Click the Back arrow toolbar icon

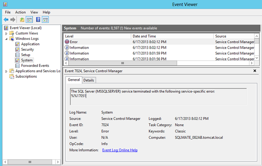pyautogui.click(x=6, y=20)
